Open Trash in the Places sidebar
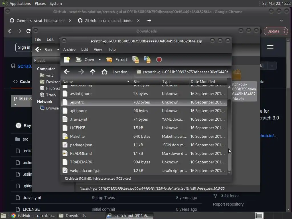 pos(48,95)
